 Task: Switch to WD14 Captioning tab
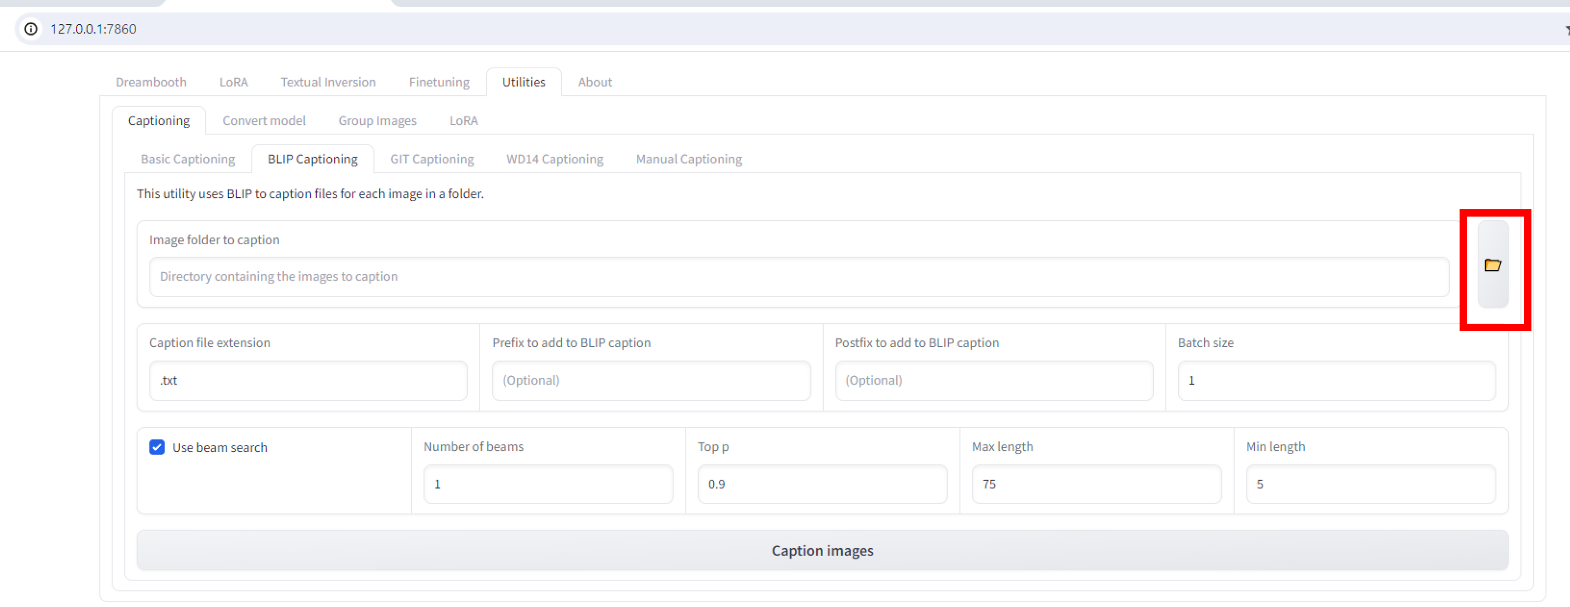(x=555, y=159)
